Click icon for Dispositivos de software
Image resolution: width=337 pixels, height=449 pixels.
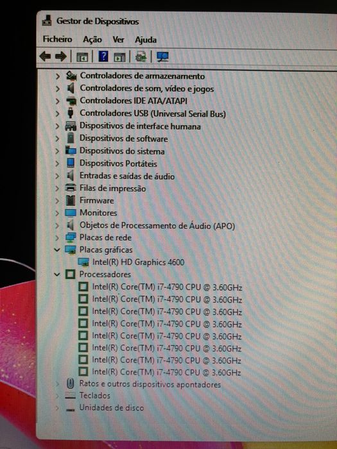[71, 139]
